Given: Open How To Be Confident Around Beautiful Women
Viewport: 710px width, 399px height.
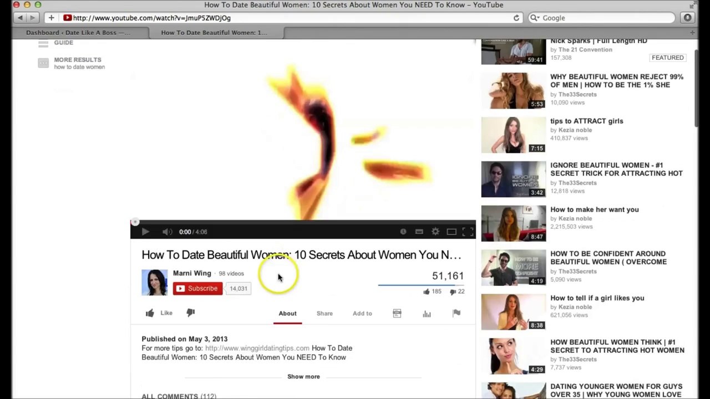Looking at the screenshot, I should (608, 258).
